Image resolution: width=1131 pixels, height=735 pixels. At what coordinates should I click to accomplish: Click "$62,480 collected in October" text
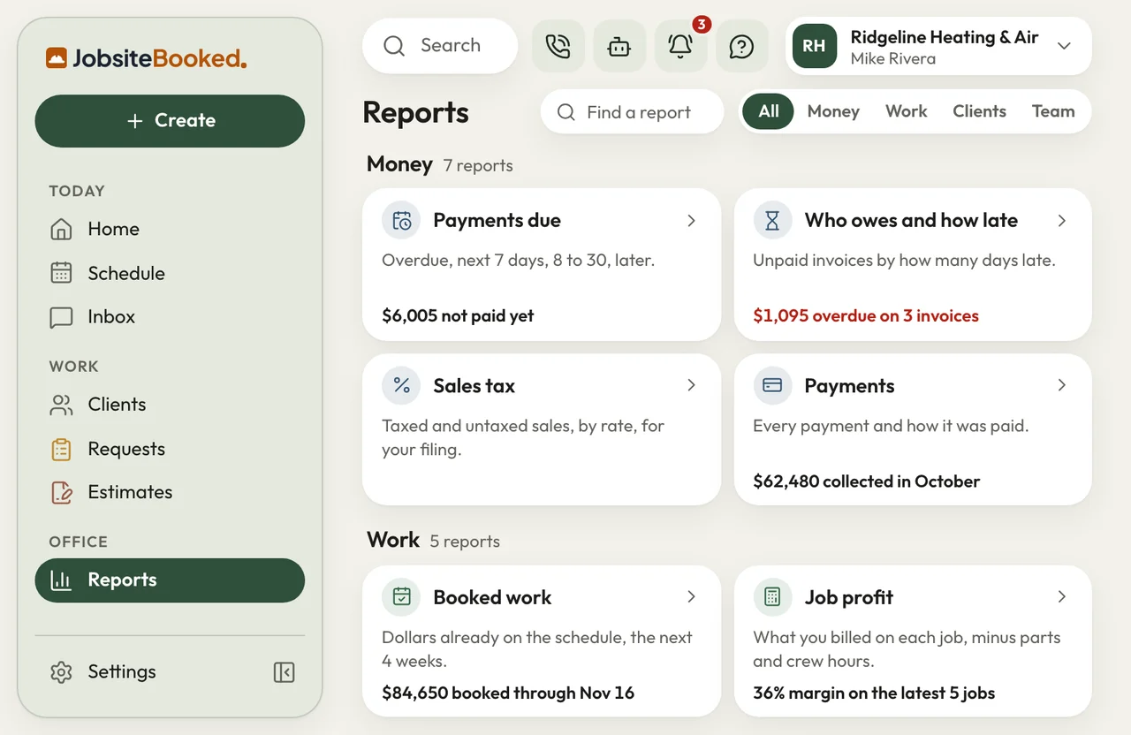(866, 481)
